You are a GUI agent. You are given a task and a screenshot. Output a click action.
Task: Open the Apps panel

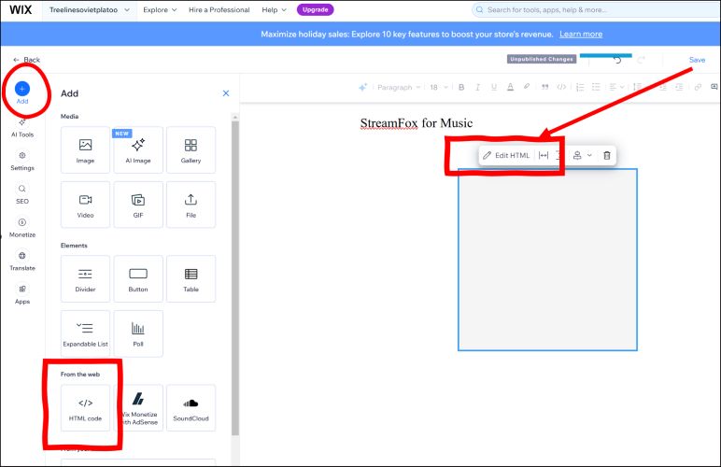pos(22,294)
